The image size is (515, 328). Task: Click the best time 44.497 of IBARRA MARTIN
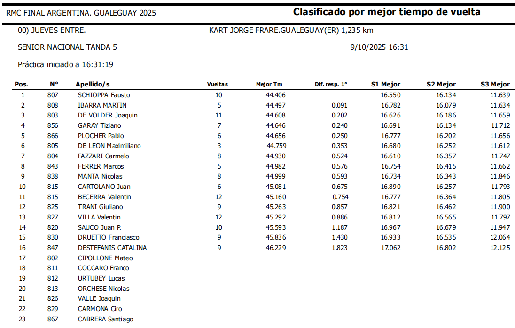275,105
